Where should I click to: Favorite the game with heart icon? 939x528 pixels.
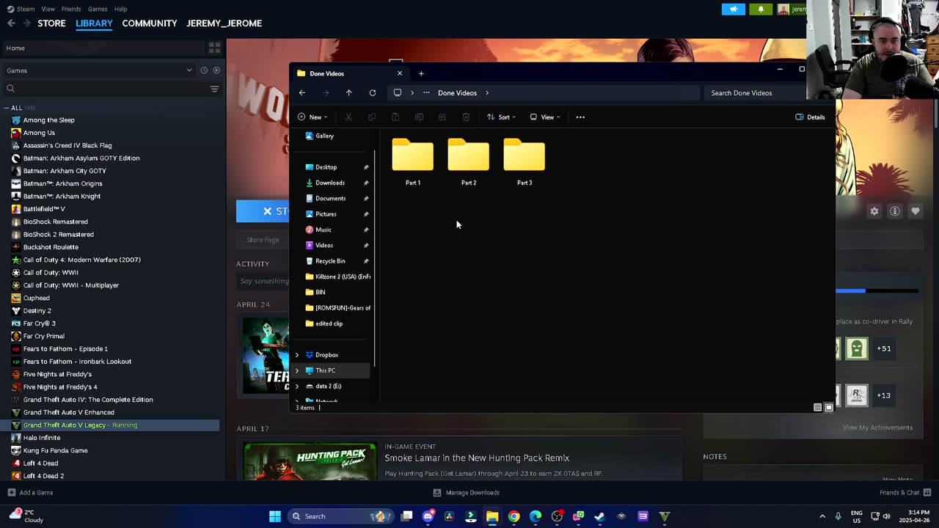point(916,211)
